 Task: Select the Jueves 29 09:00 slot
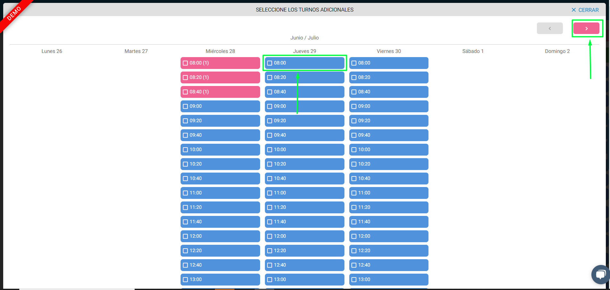(x=304, y=106)
